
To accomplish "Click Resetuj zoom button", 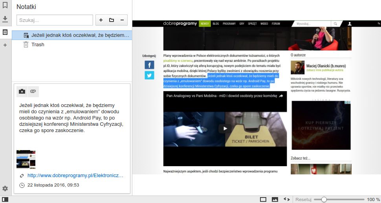I will 303,199.
